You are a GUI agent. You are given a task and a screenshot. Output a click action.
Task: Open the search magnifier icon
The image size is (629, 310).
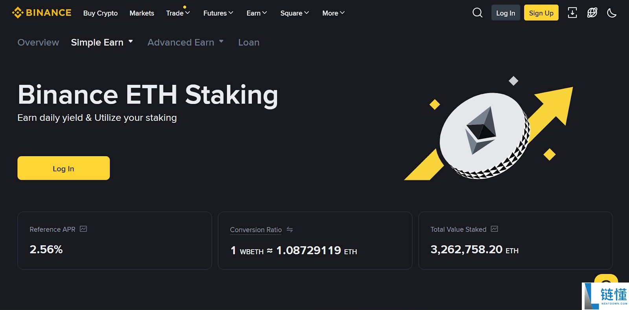coord(477,13)
